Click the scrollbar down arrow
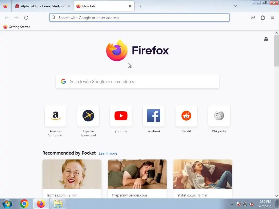279x209 pixels. point(277,196)
